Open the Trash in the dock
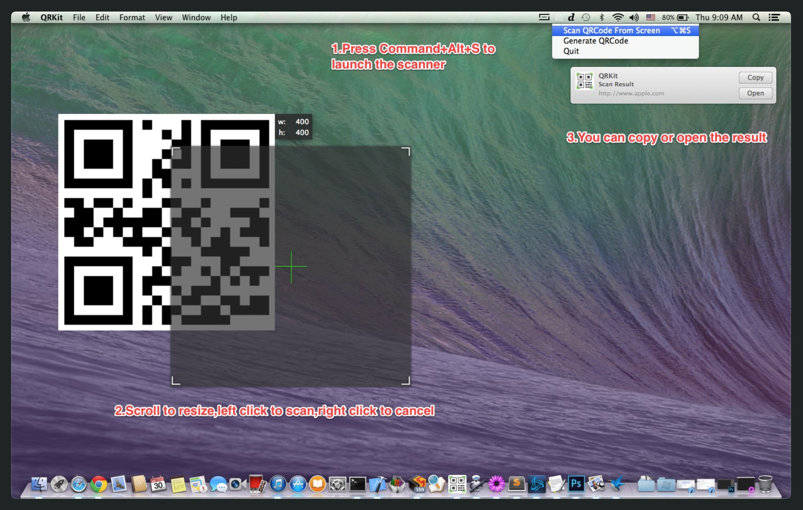The image size is (803, 510). 765,484
